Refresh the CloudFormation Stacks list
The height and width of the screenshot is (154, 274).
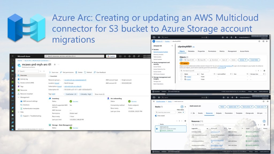(x=182, y=107)
